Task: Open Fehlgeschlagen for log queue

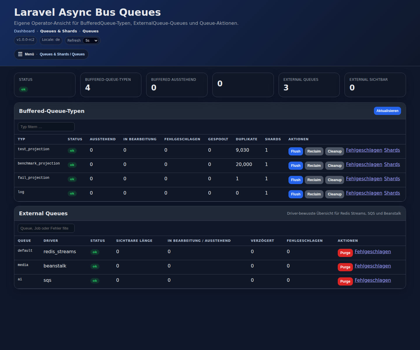Action: click(364, 193)
